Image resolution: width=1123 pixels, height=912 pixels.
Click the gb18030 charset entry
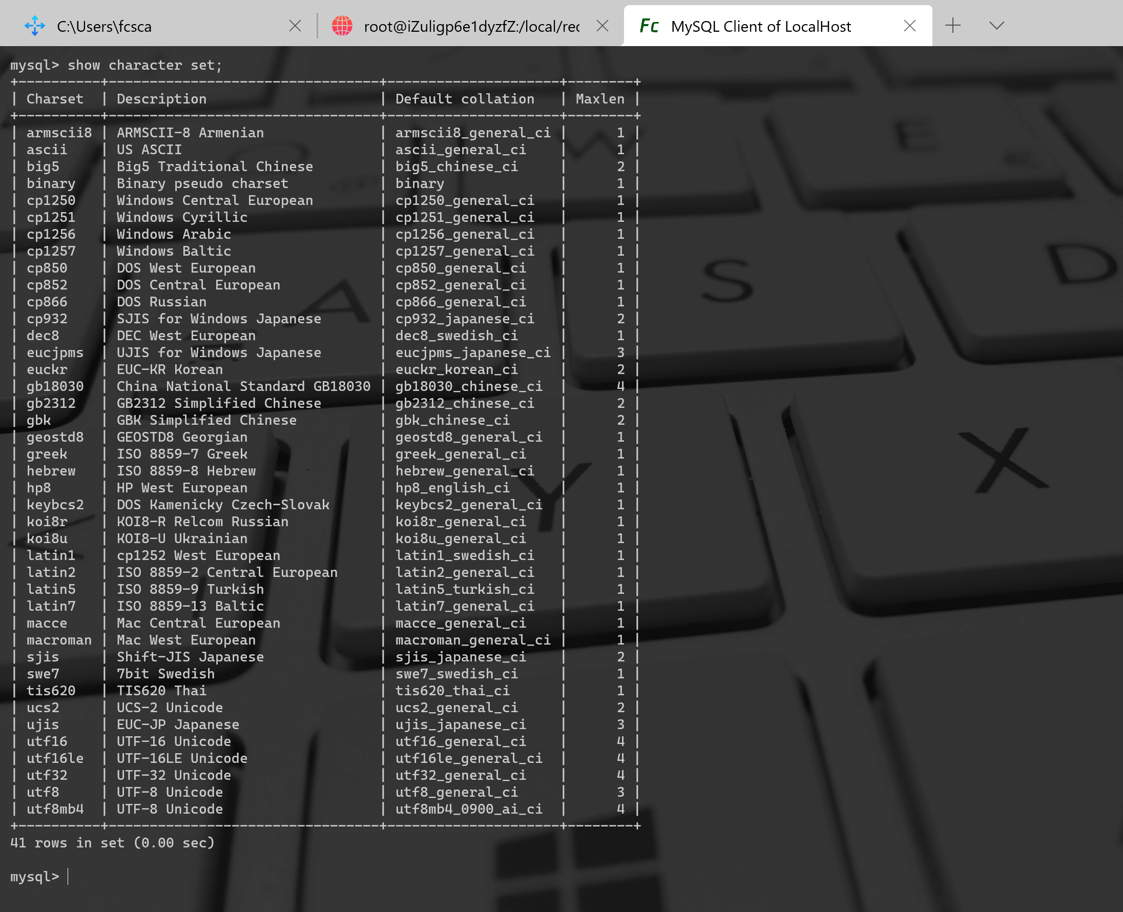pyautogui.click(x=55, y=386)
